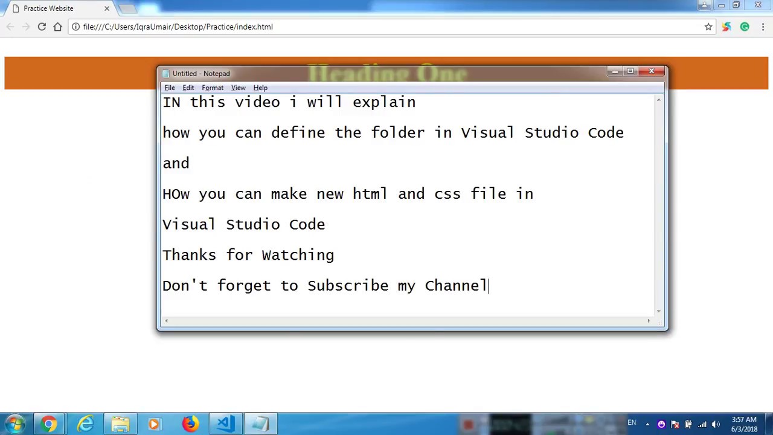Open Notepad Format menu

point(213,88)
